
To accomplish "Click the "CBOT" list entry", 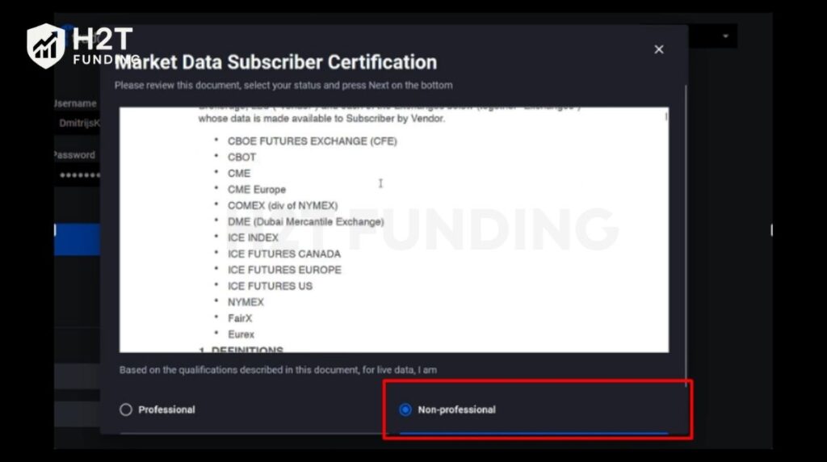I will [x=241, y=157].
